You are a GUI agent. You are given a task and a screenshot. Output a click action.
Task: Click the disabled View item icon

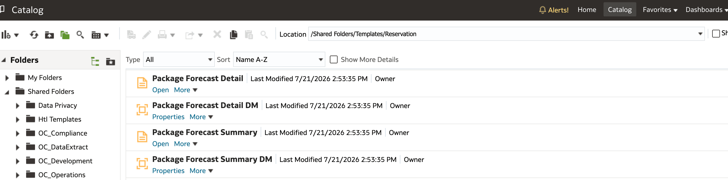131,35
